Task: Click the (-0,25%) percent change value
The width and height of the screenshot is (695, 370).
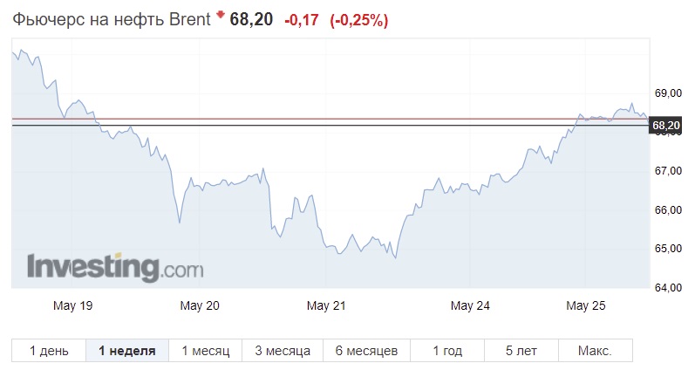Action: coord(359,20)
